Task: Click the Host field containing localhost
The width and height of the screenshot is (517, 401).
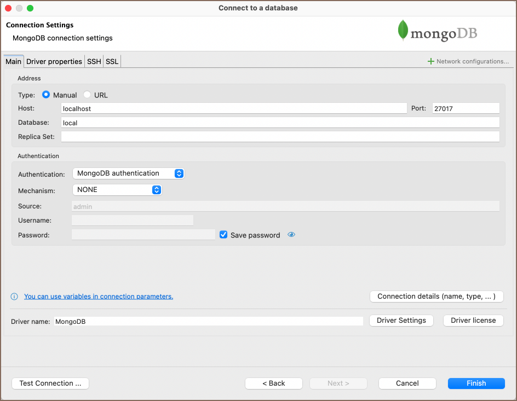Action: tap(234, 108)
